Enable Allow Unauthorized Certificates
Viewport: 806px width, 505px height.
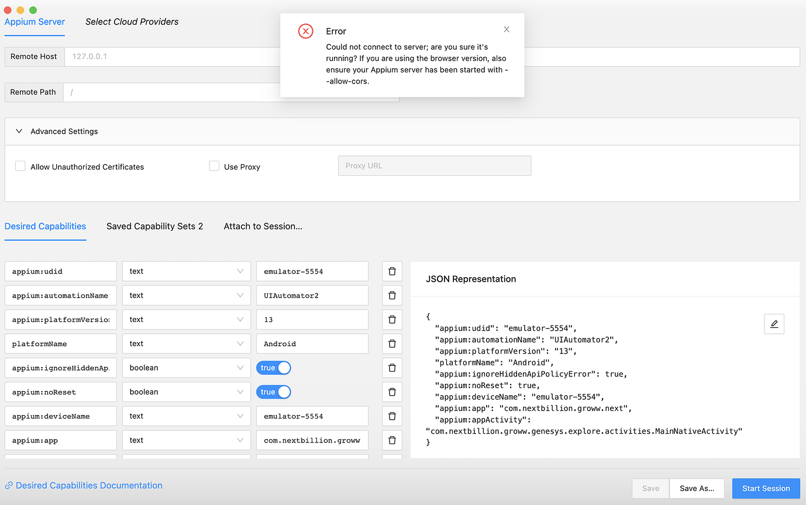tap(20, 165)
